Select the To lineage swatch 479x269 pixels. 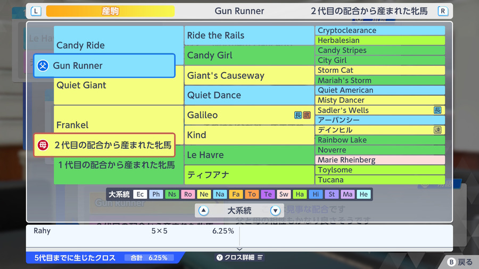coord(252,194)
